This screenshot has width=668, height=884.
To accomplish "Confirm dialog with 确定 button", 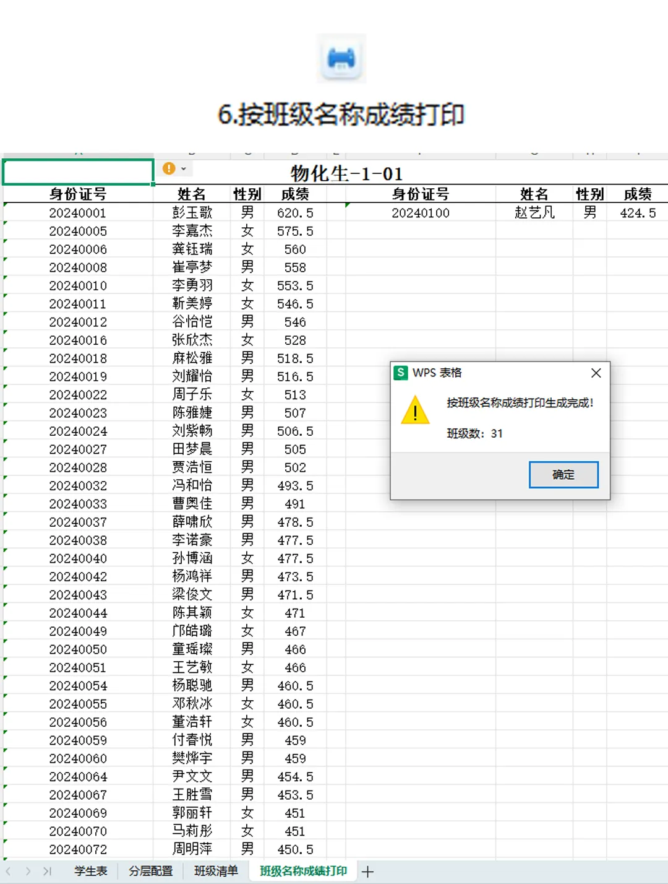I will point(563,474).
